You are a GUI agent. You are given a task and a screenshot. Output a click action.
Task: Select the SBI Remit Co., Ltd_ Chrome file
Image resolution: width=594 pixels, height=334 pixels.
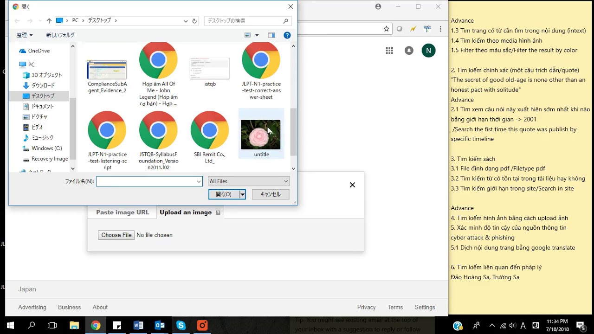point(210,137)
